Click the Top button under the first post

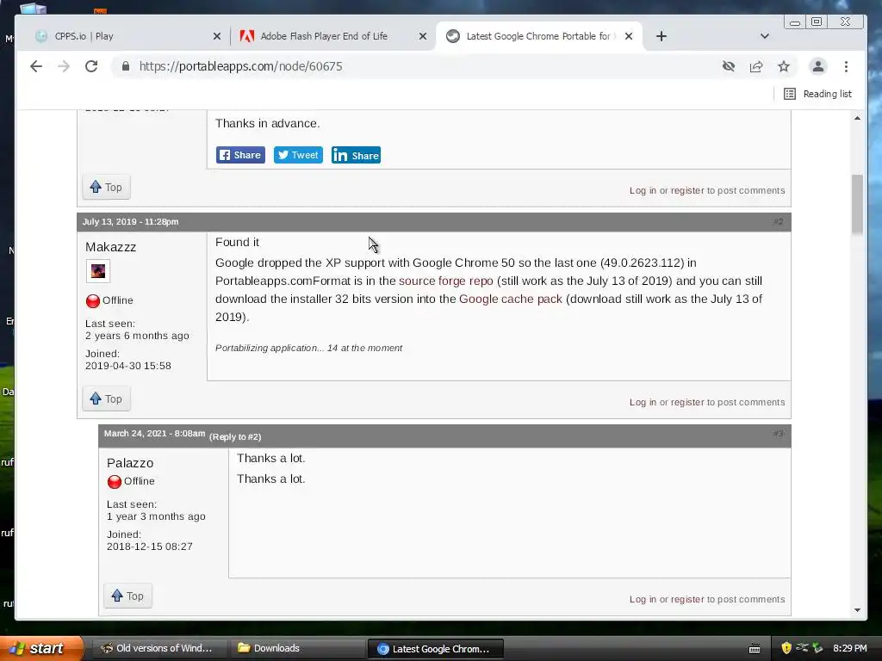tap(106, 187)
